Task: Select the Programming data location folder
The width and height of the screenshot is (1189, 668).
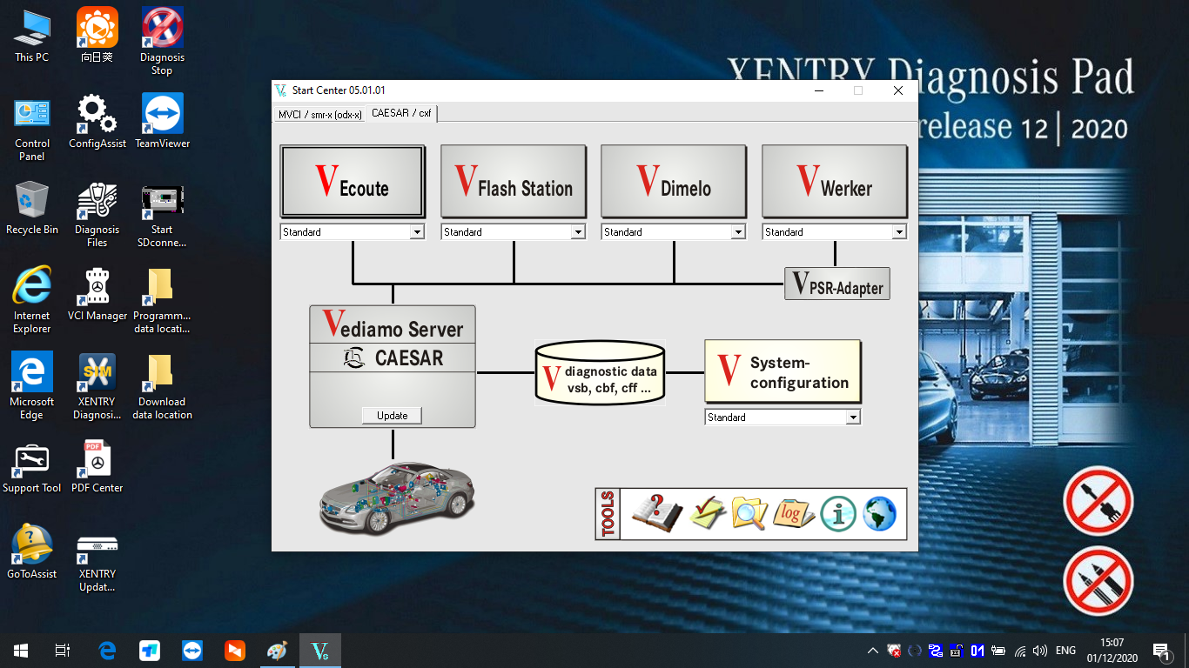Action: [x=162, y=301]
